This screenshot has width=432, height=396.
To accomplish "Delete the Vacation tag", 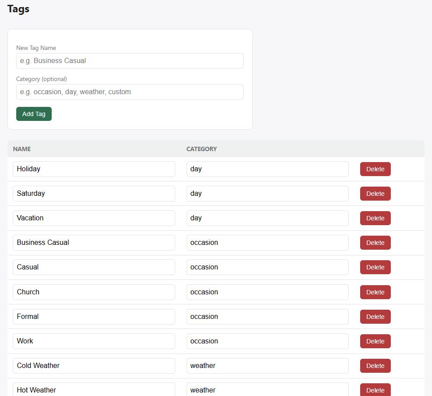I will (x=375, y=218).
